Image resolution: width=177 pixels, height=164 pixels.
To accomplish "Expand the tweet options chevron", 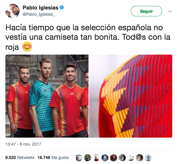I will 170,11.
